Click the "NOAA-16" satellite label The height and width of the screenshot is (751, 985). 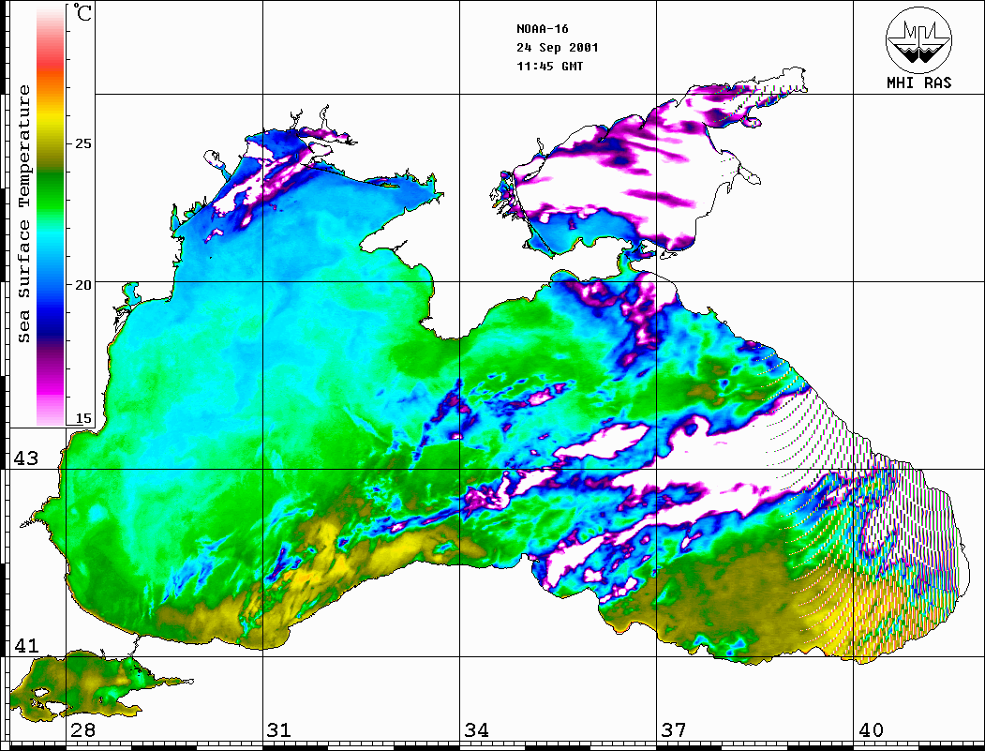(542, 29)
